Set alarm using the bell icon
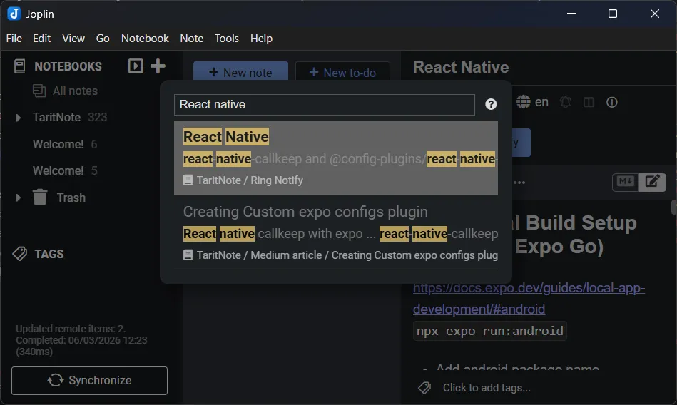This screenshot has width=677, height=405. tap(566, 102)
